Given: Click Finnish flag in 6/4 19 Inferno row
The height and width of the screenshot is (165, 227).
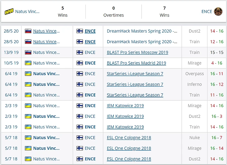Looking at the screenshot, I should pos(80,84).
